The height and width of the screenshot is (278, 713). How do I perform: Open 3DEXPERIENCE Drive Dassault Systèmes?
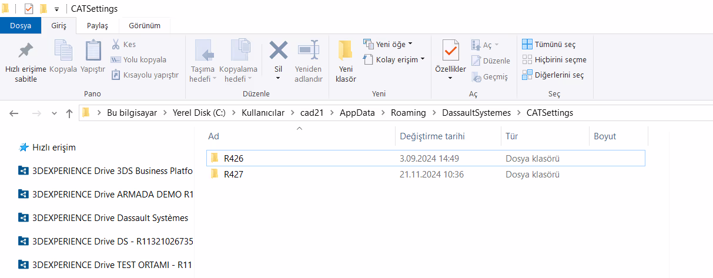coord(103,218)
